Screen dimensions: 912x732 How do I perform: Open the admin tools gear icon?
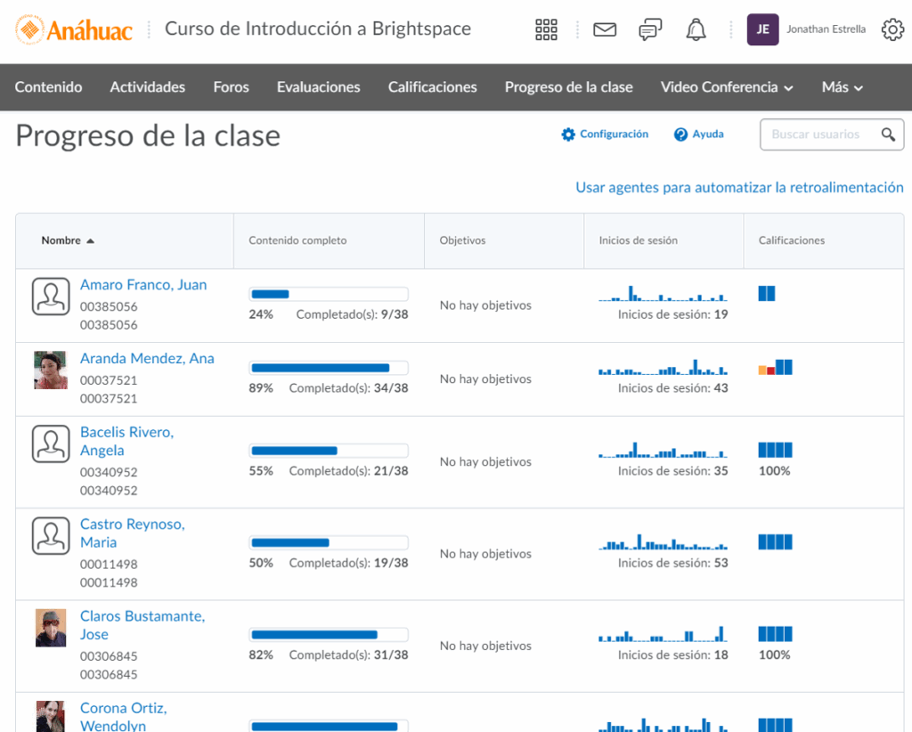coord(892,30)
